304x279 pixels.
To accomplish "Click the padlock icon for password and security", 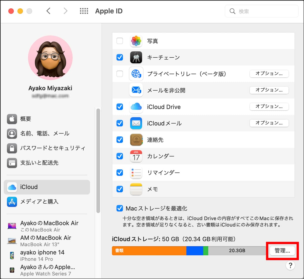I will coord(12,148).
